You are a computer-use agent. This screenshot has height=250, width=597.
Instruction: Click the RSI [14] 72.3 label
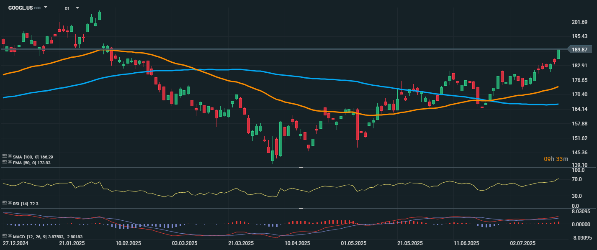pyautogui.click(x=26, y=203)
